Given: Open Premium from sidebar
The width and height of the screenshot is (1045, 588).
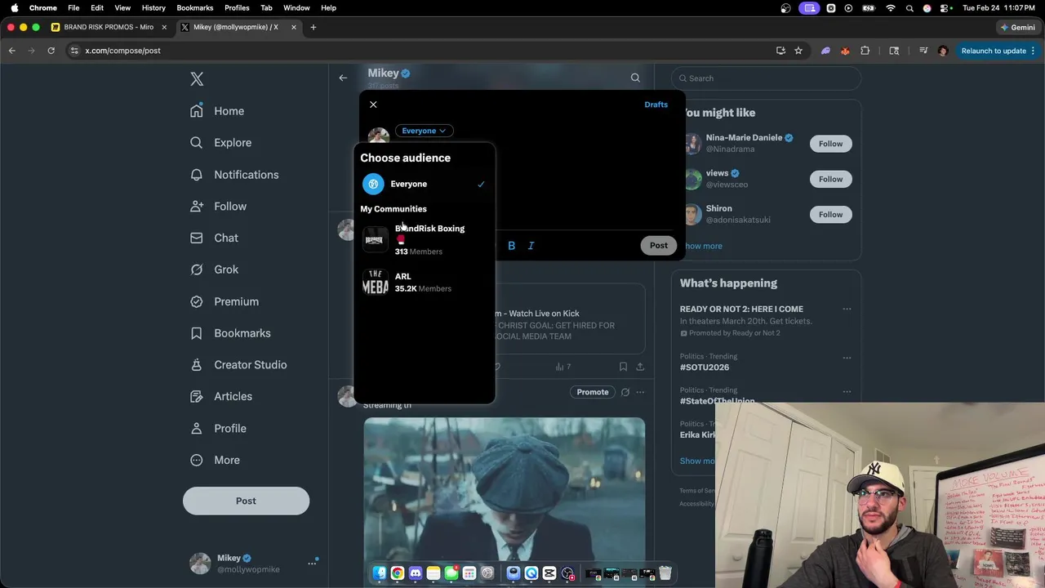Looking at the screenshot, I should (225, 301).
